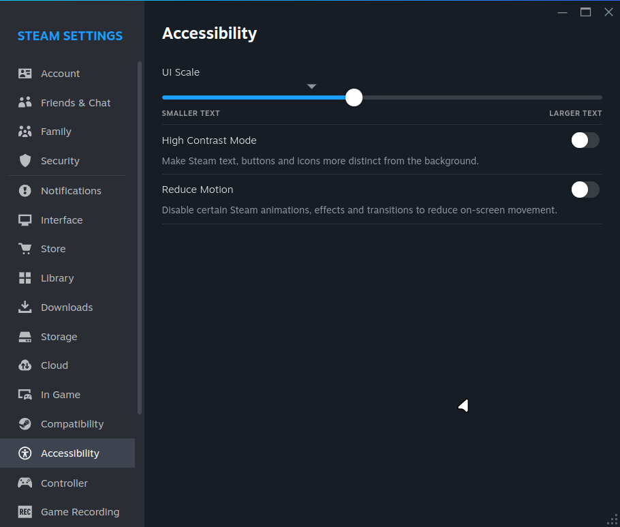The image size is (620, 527).
Task: Click the Store shopping cart icon
Action: tap(25, 249)
